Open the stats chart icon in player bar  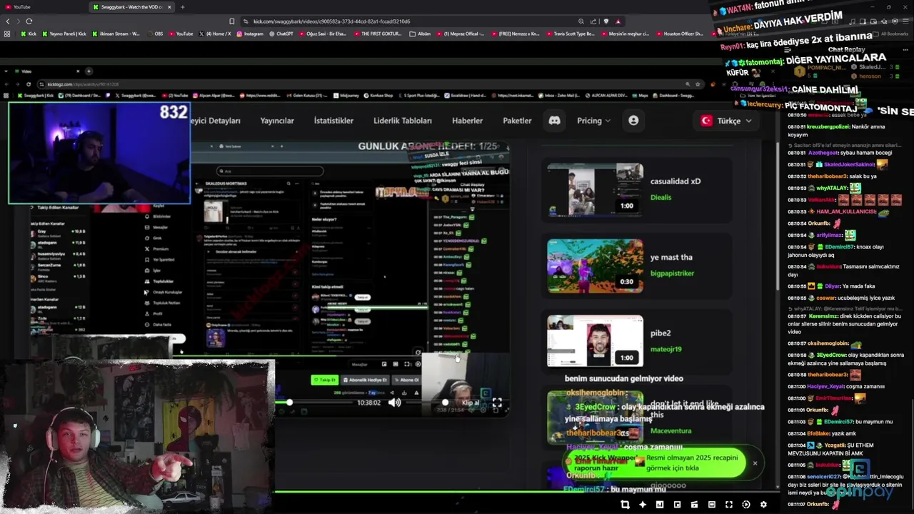(x=660, y=505)
